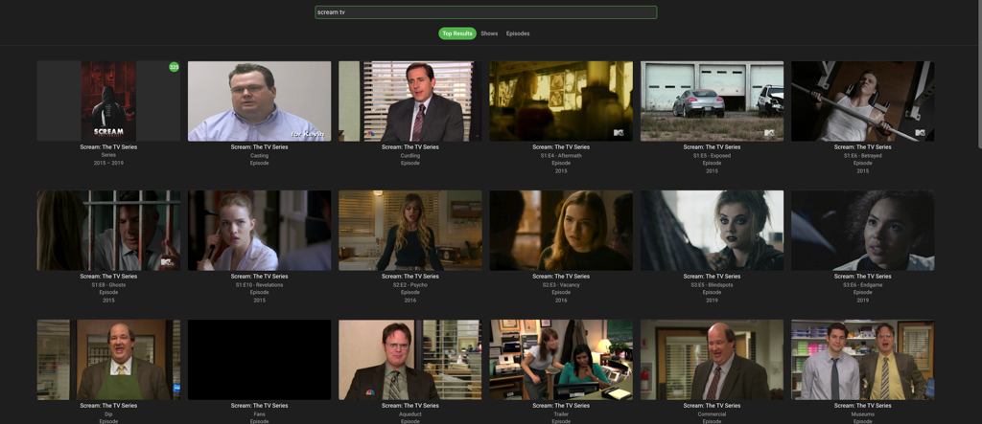Open the S1:E8 Ghosts thumbnail

[108, 230]
